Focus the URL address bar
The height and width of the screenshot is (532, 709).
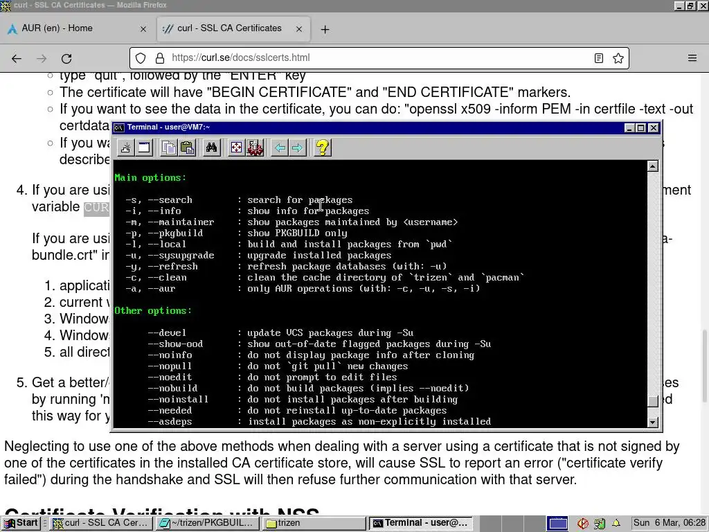(x=377, y=58)
